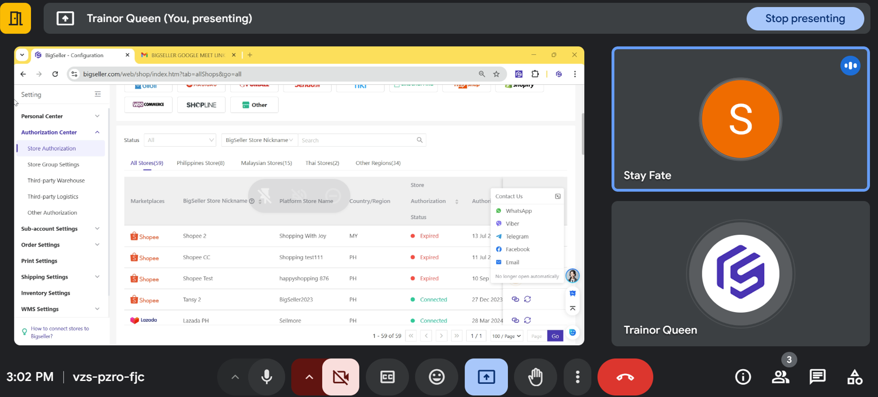Select the Malaysian Stores(15) tab
The width and height of the screenshot is (878, 397).
coord(266,163)
